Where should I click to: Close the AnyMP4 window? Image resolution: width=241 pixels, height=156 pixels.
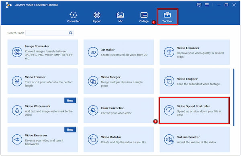point(234,5)
